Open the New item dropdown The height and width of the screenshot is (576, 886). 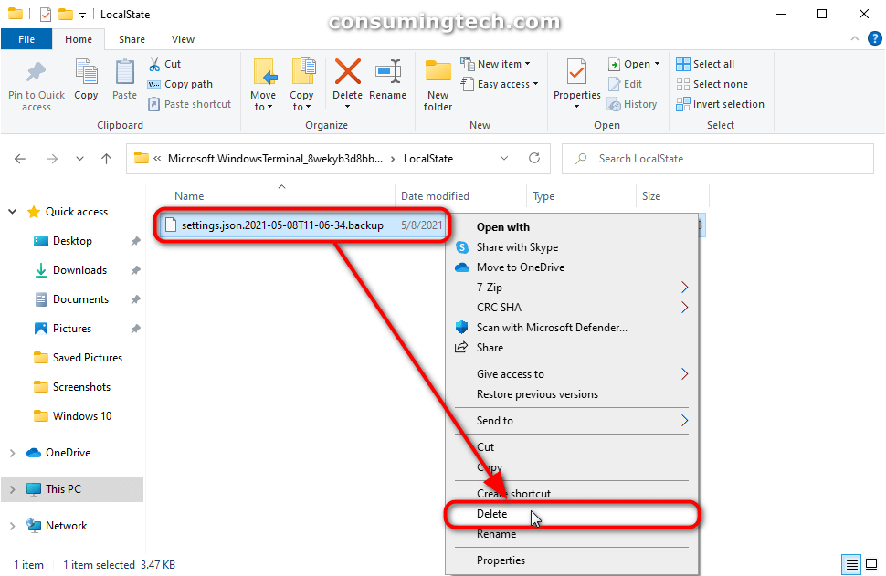pyautogui.click(x=499, y=63)
